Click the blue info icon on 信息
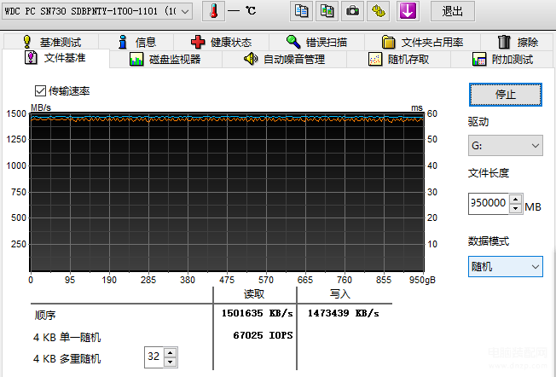Viewport: 556px width, 377px height. coord(123,42)
